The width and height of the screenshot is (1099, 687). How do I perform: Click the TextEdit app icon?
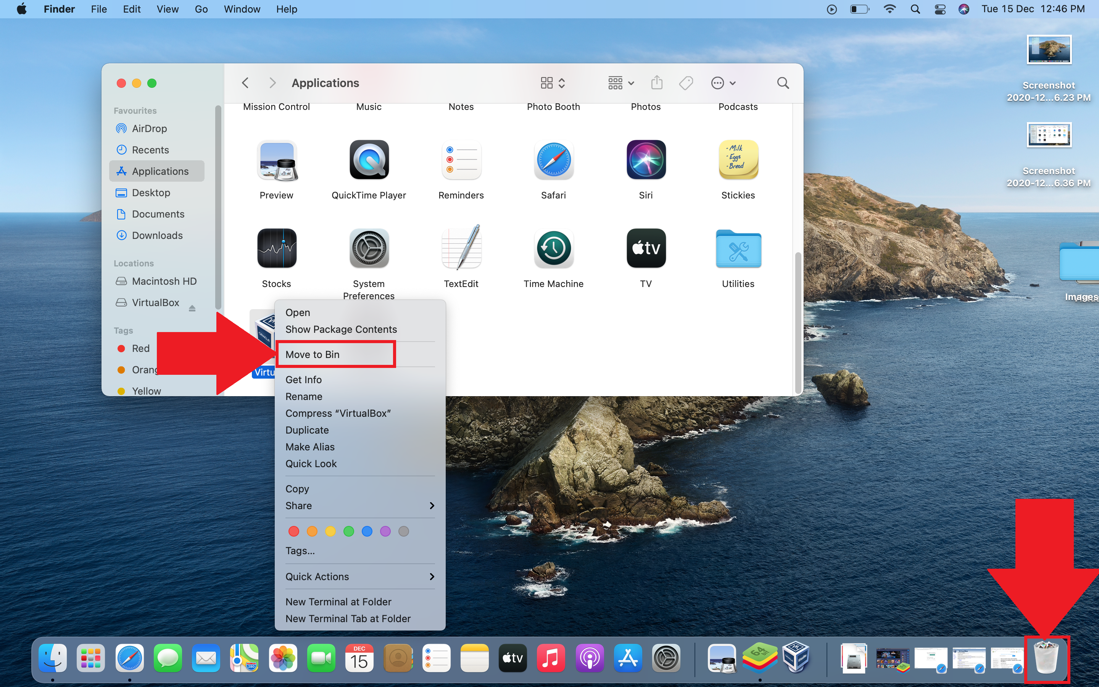coord(461,249)
